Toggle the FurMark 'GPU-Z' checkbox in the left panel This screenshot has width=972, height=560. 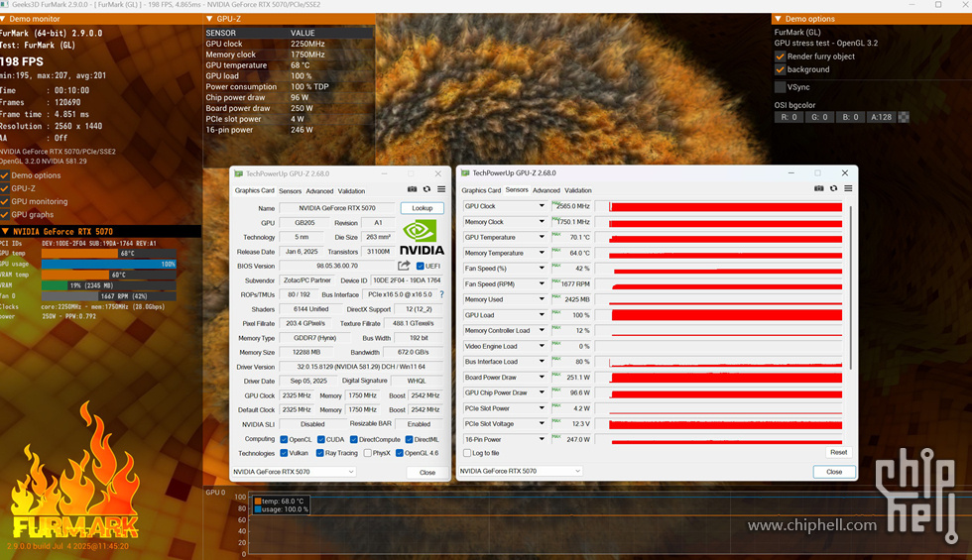point(5,188)
